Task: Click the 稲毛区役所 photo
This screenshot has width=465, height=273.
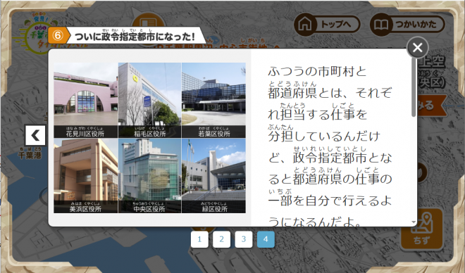Action: click(150, 100)
